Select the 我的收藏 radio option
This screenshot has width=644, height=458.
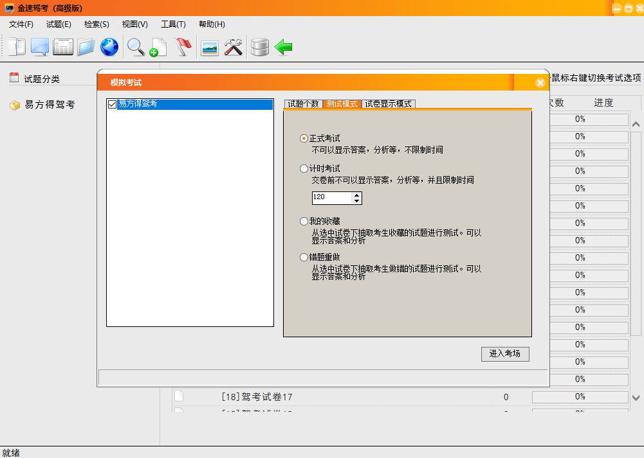[x=304, y=222]
